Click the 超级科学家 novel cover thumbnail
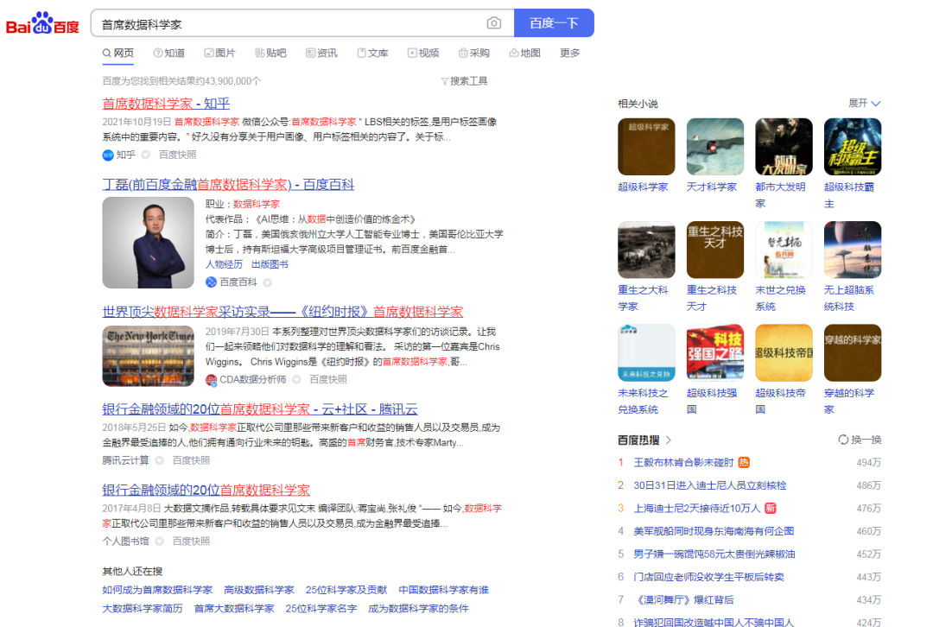 (x=645, y=147)
